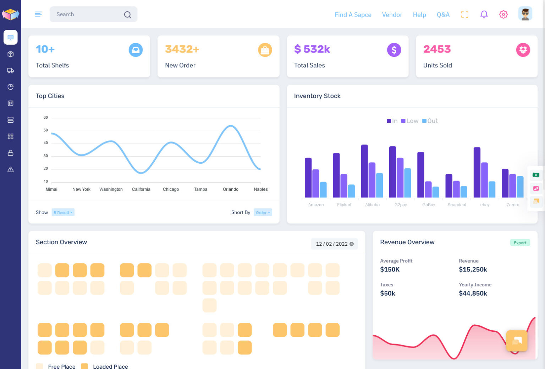This screenshot has height=369, width=545.
Task: Click the magnifier icon in search box
Action: tap(127, 15)
